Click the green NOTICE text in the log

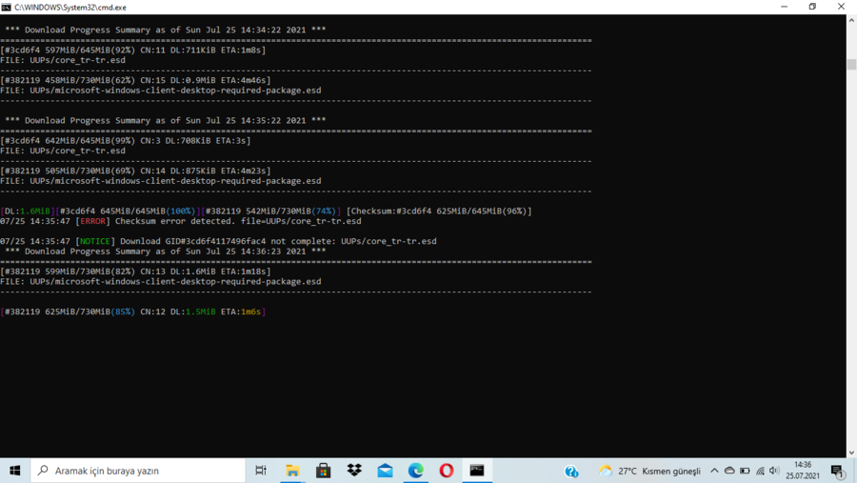click(95, 241)
